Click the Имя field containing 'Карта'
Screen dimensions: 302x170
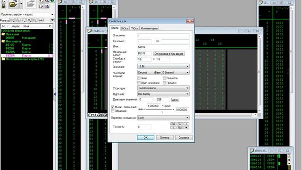click(163, 47)
